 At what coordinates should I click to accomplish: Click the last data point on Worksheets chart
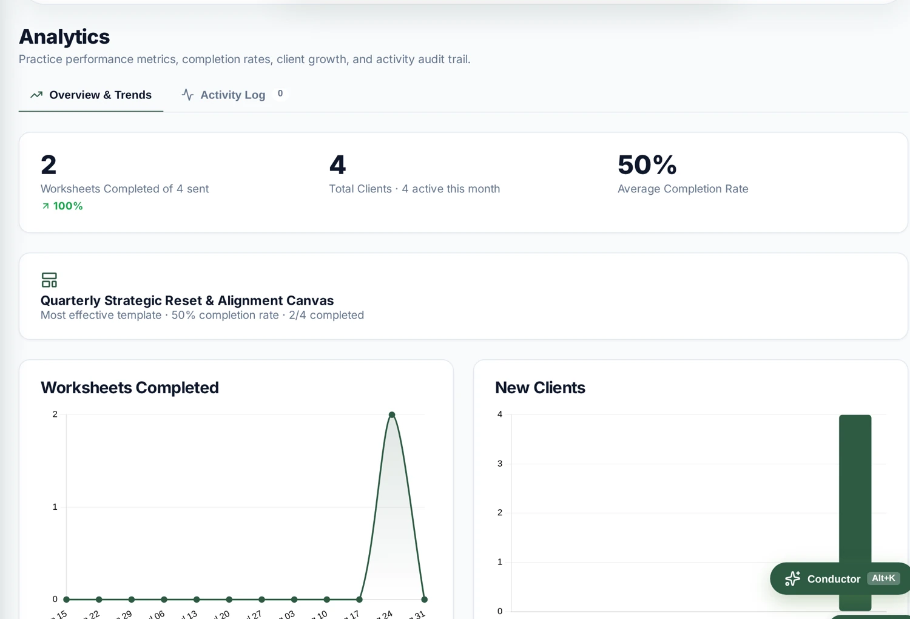425,599
